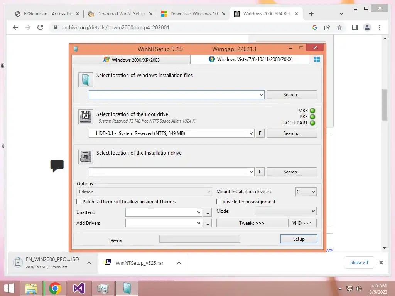Click the PBR green status light
The width and height of the screenshot is (395, 296).
[312, 117]
